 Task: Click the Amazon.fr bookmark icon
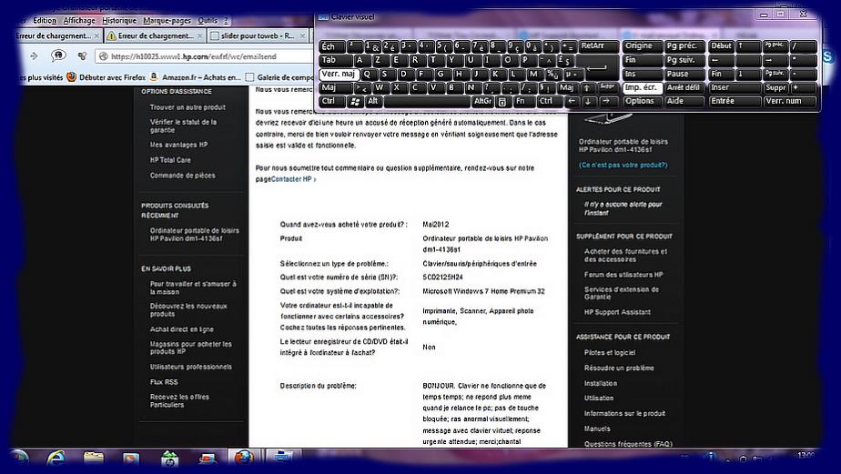[x=155, y=77]
